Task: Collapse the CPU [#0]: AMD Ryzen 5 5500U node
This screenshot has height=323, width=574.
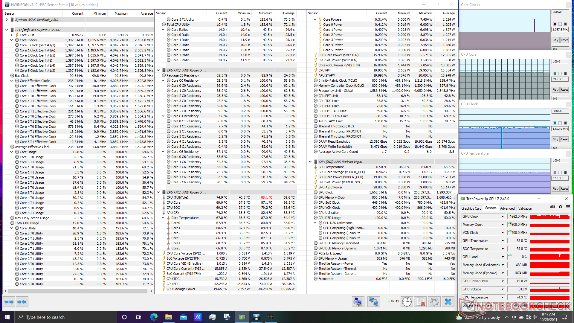Action: click(x=7, y=30)
